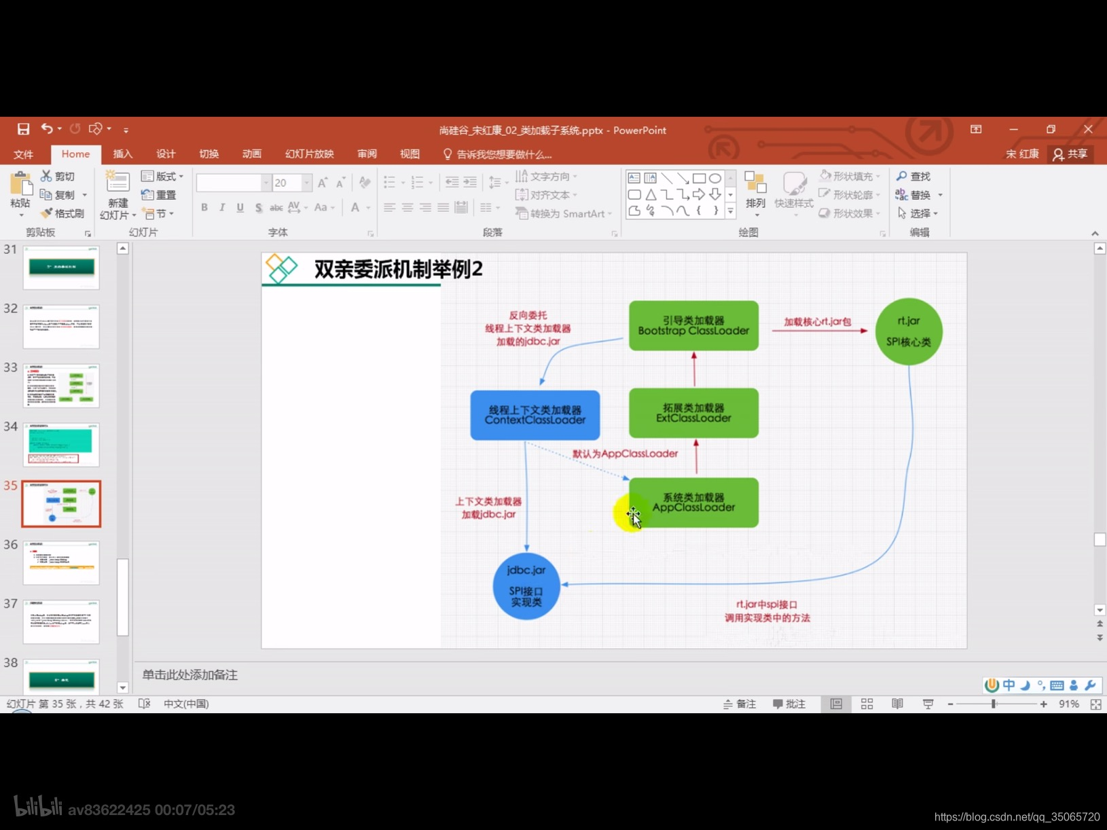Click 批注 comments button
The image size is (1107, 830).
tap(789, 704)
